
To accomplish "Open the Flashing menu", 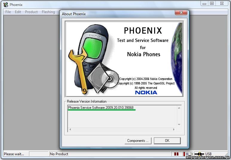I will [48, 12].
